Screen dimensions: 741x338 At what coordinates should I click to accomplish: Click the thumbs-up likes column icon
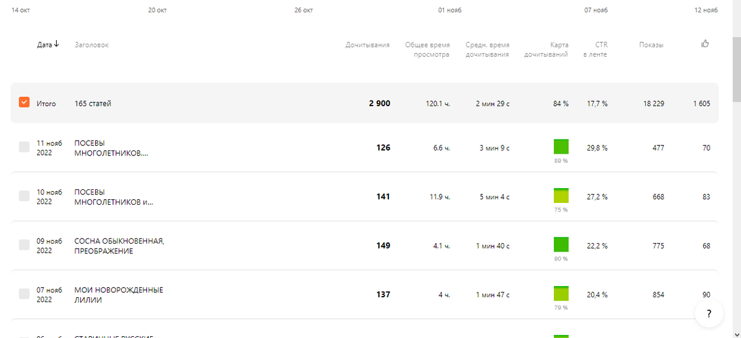705,44
